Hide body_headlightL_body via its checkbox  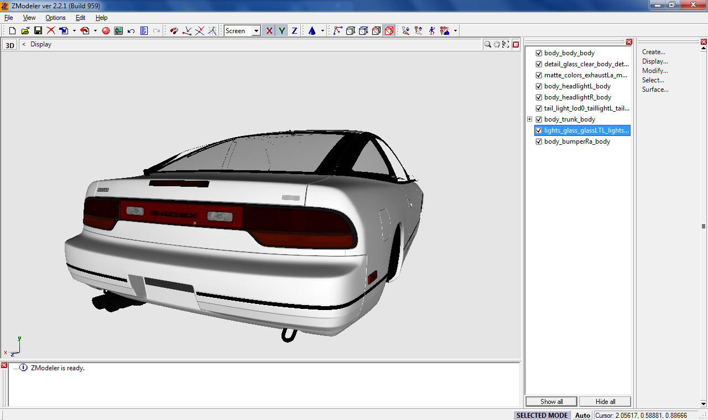539,86
